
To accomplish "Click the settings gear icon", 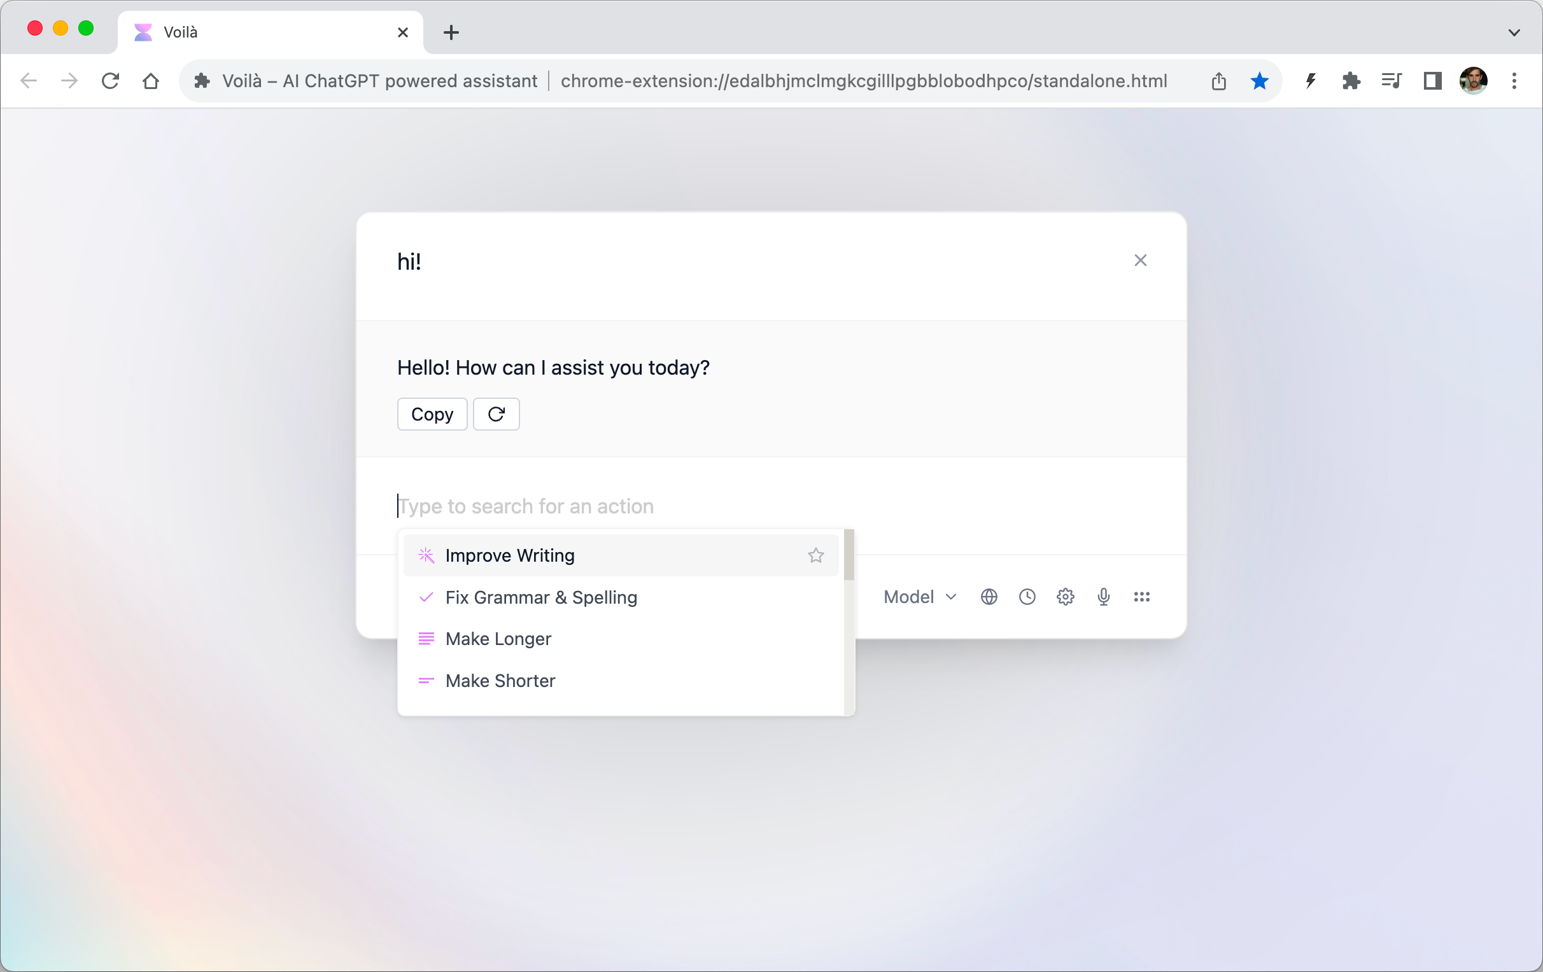I will click(1064, 597).
